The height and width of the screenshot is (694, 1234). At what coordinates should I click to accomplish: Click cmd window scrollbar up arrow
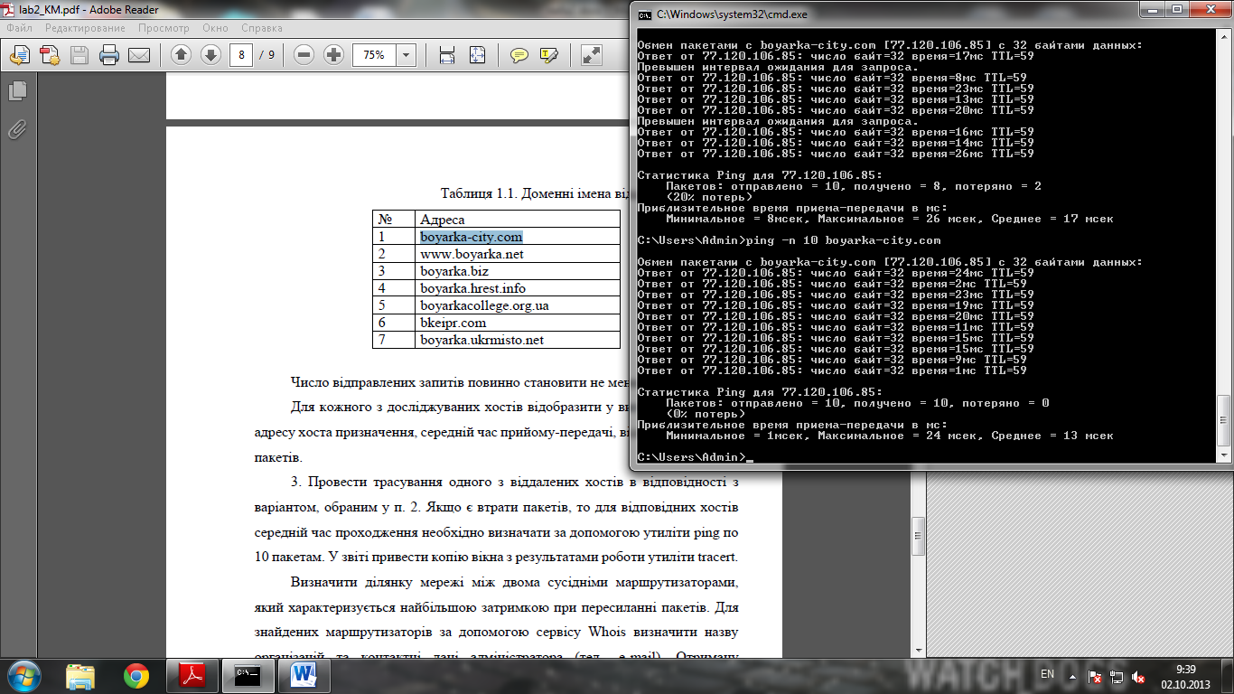[1223, 37]
